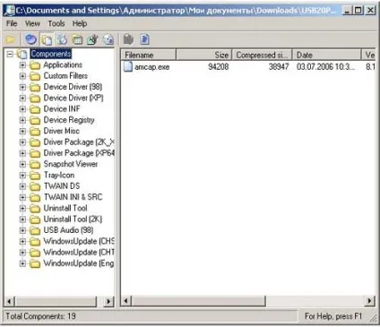Sort by the Filename column header
This screenshot has width=380, height=327.
148,55
